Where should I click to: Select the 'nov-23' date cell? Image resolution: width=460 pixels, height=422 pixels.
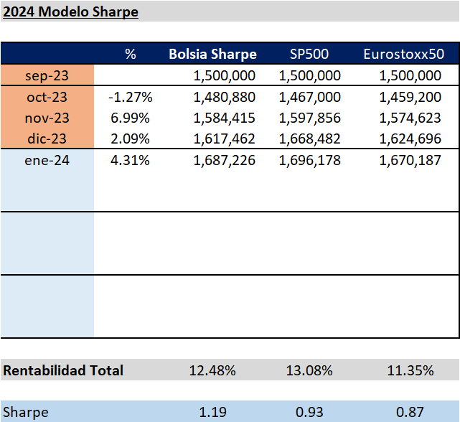(x=47, y=118)
